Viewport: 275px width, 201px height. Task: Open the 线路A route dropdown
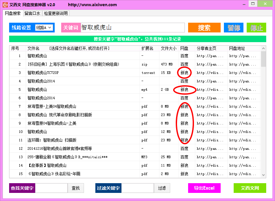click(x=44, y=28)
